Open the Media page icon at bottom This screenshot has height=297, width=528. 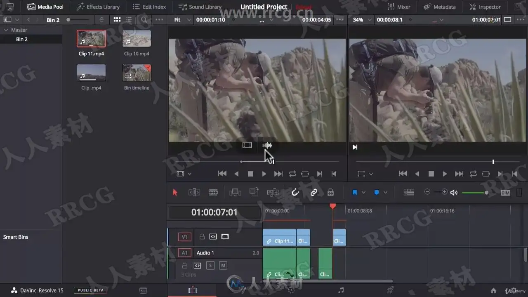143,290
